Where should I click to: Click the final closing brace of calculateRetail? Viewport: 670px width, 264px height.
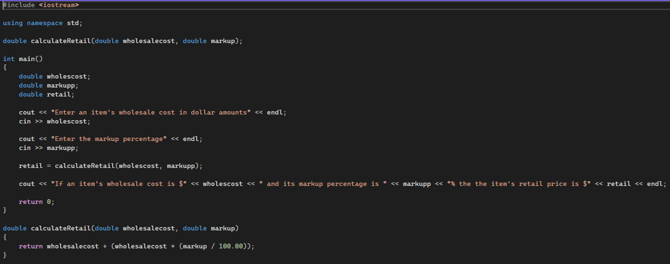click(x=5, y=255)
